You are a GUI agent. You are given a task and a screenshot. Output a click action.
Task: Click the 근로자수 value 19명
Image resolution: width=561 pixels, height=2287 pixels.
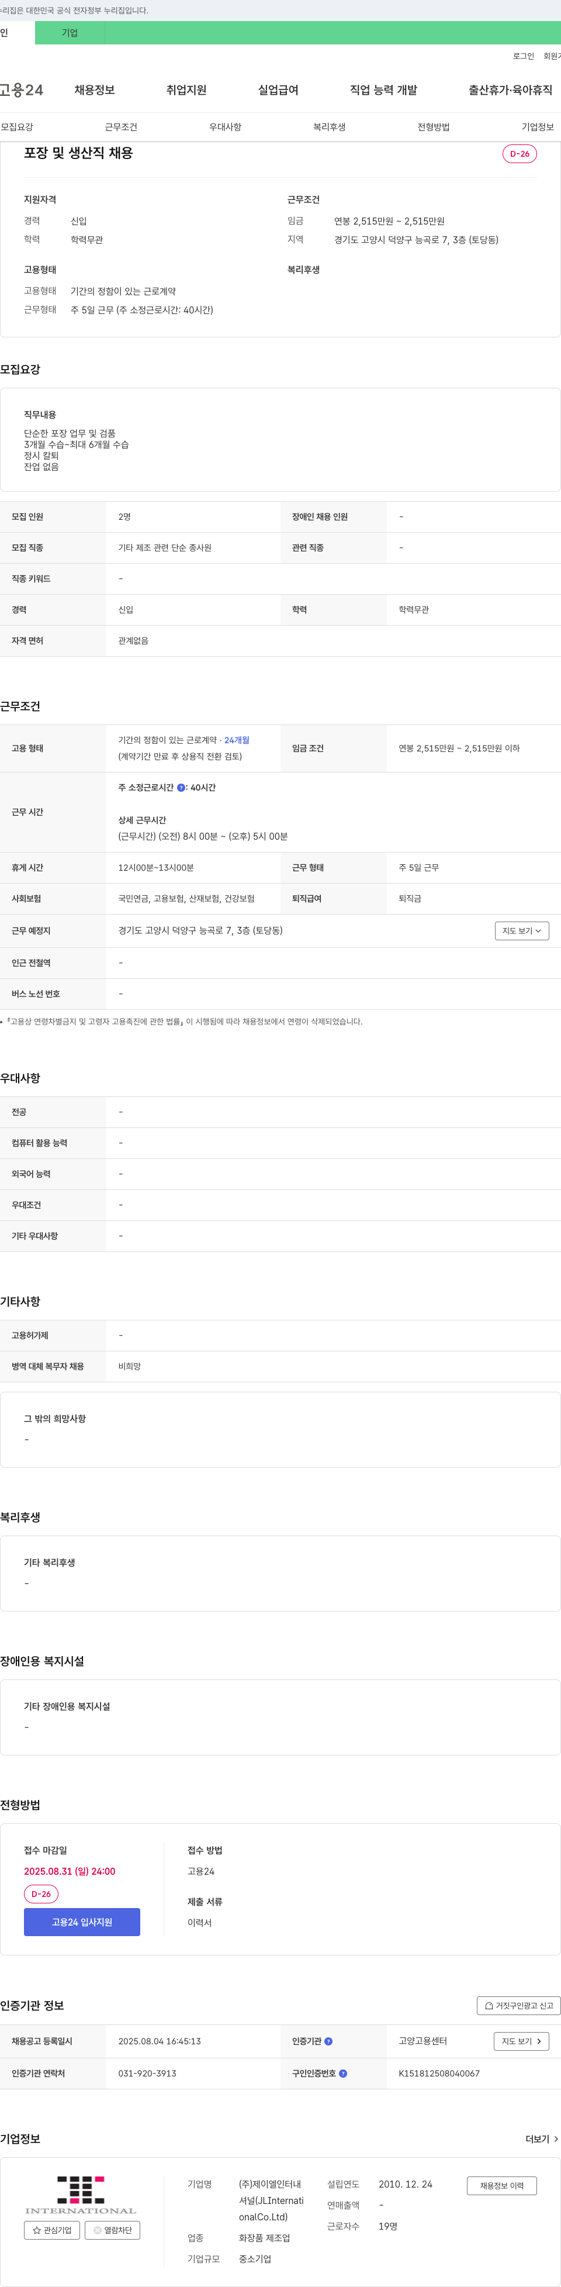[388, 2226]
